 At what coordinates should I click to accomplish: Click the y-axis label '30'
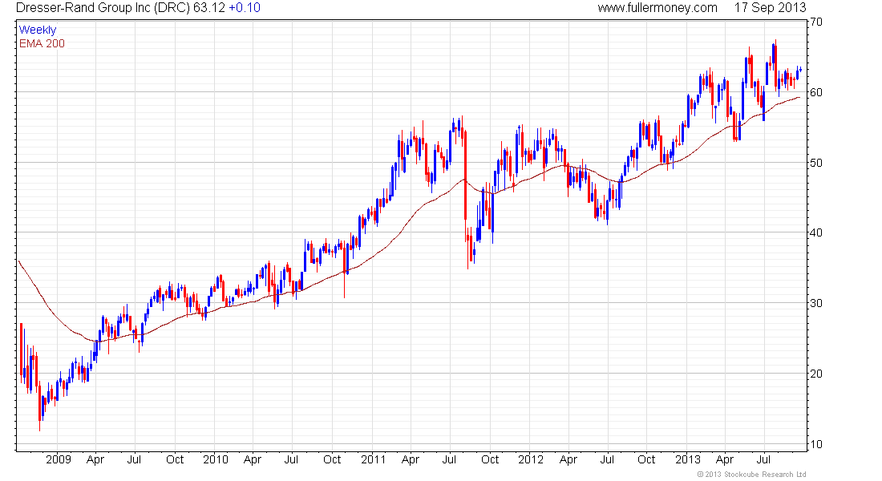[815, 303]
